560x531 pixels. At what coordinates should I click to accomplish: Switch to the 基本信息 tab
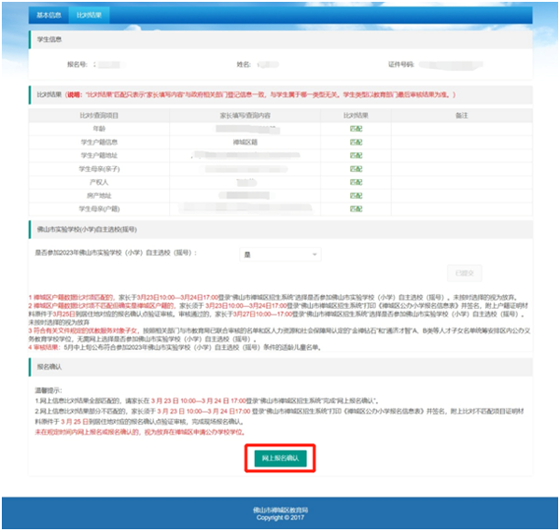(x=49, y=16)
